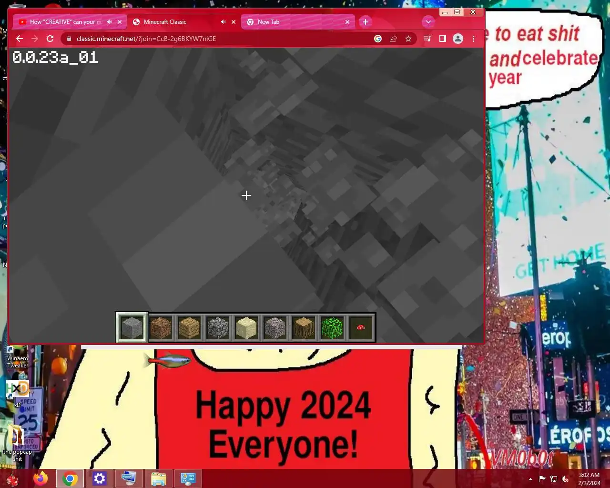Open network status tray icon
610x488 pixels.
point(554,479)
